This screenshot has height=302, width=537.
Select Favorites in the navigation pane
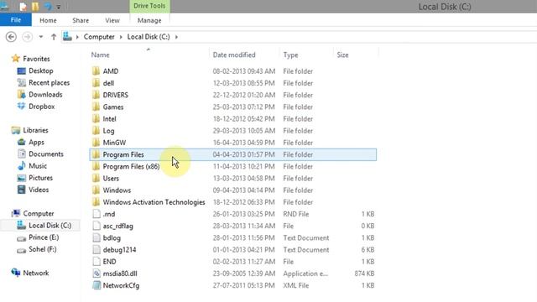click(36, 59)
